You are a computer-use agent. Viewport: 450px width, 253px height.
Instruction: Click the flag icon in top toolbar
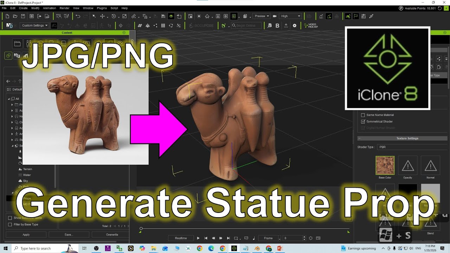pos(356,16)
